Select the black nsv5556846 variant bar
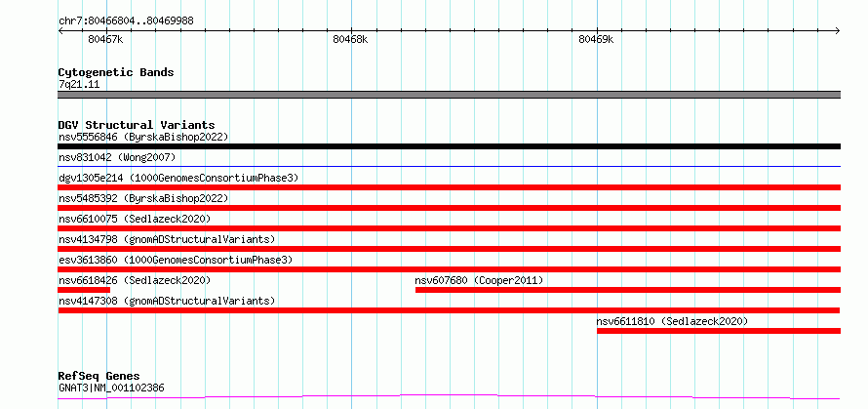This screenshot has height=409, width=868. (449, 146)
